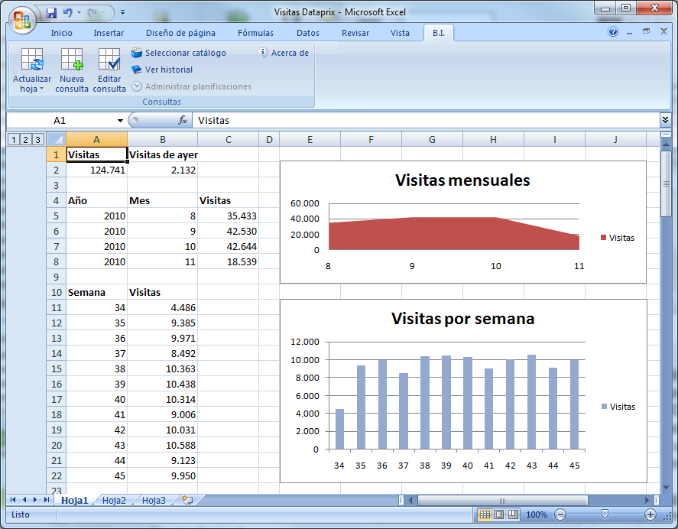Open the Fórmulas ribbon tab

(x=255, y=33)
